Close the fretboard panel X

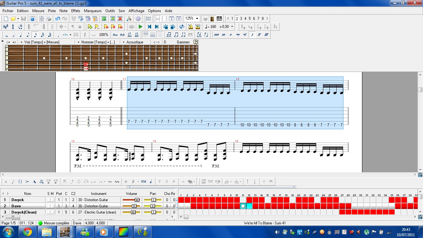2,42
